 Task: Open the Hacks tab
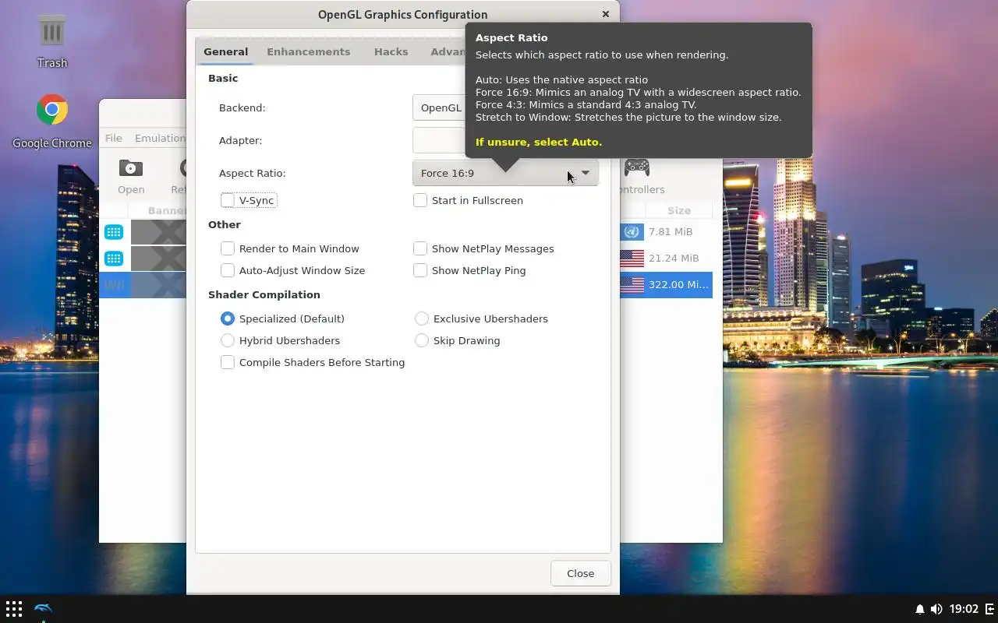[391, 51]
